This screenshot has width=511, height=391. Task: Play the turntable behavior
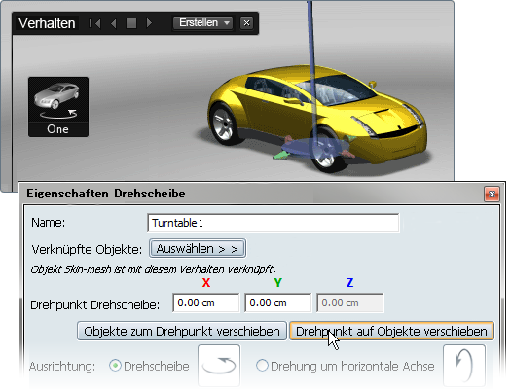(x=149, y=23)
